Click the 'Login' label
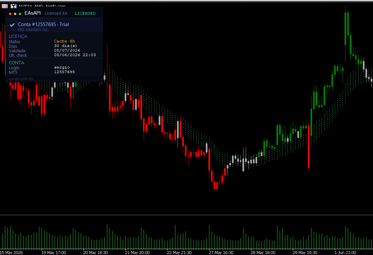Screen dimensions: 373x255 coord(14,68)
